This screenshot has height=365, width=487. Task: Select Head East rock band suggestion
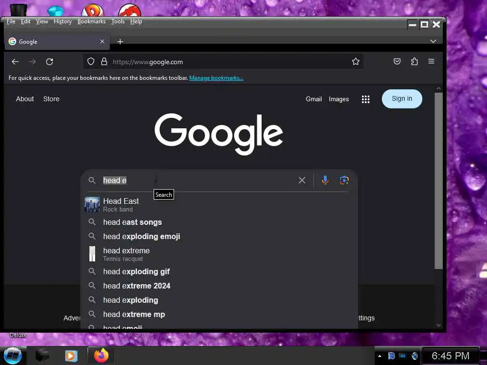pyautogui.click(x=219, y=205)
